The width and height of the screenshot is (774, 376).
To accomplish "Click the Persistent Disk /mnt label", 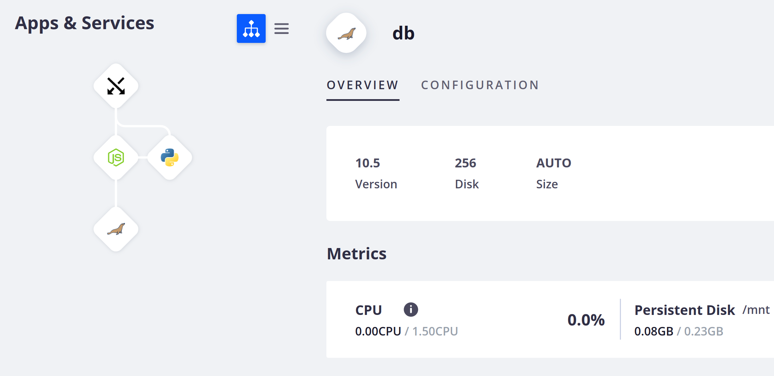I will [x=684, y=309].
